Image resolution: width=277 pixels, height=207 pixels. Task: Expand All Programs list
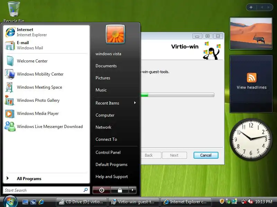(x=46, y=178)
